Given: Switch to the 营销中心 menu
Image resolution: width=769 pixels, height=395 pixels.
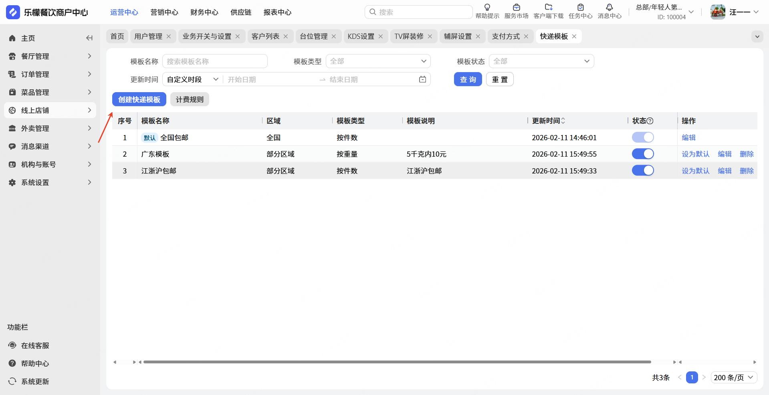Looking at the screenshot, I should [x=164, y=12].
